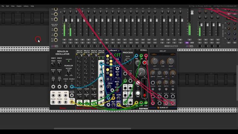Click the DELAY RIGHT time knob

point(171,61)
